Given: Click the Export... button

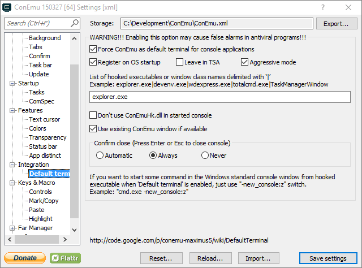Looking at the screenshot, I should (x=336, y=24).
